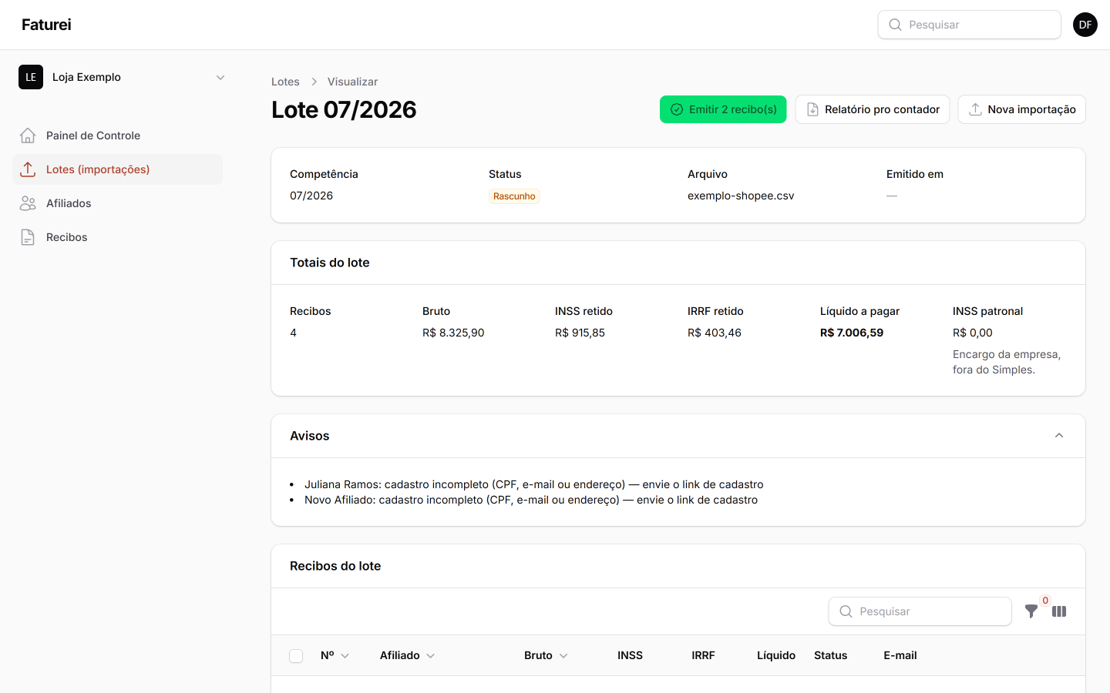Image resolution: width=1110 pixels, height=693 pixels.
Task: Click the Visualizar breadcrumb text
Action: pos(352,82)
